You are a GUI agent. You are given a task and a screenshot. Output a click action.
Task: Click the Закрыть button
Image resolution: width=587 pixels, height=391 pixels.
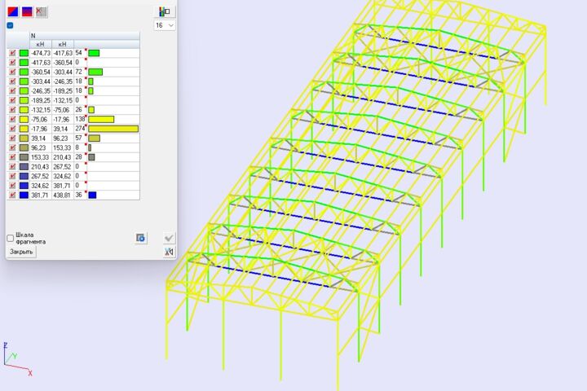point(21,252)
